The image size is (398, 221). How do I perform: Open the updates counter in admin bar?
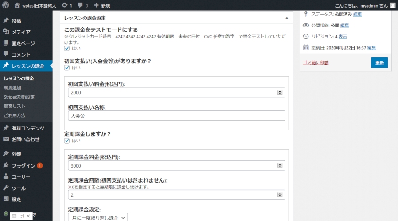coord(67,5)
